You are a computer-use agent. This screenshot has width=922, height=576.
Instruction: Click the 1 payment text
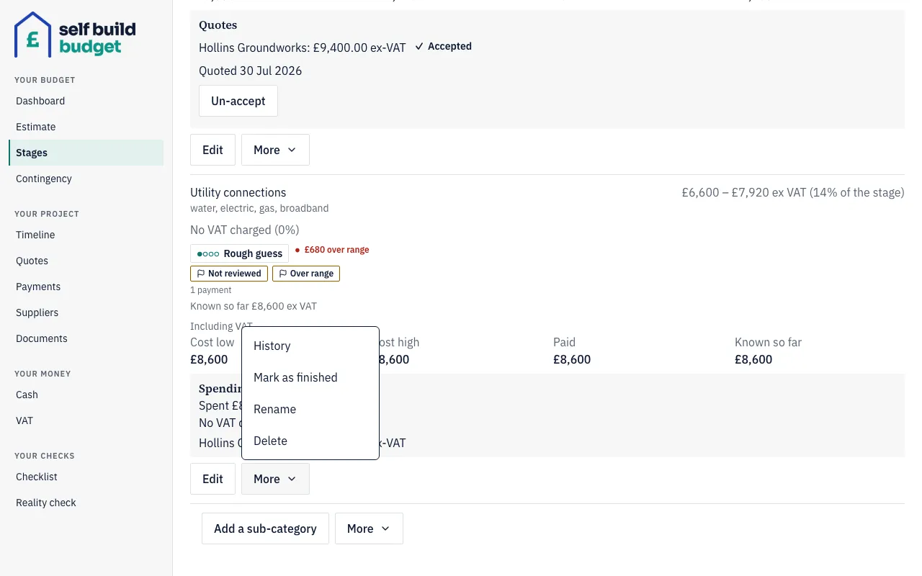211,290
